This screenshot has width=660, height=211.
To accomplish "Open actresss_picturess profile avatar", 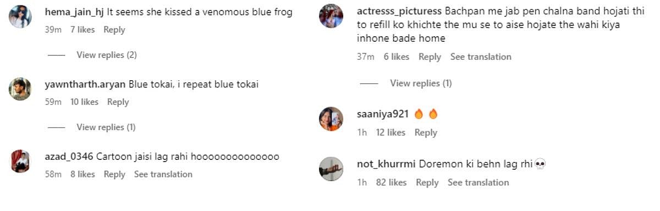I will click(x=331, y=15).
